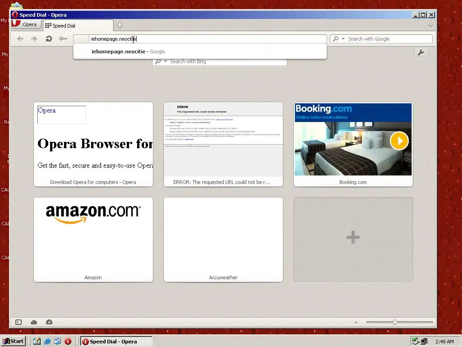The width and height of the screenshot is (462, 347).
Task: Go forward using the forward arrow
Action: (34, 39)
